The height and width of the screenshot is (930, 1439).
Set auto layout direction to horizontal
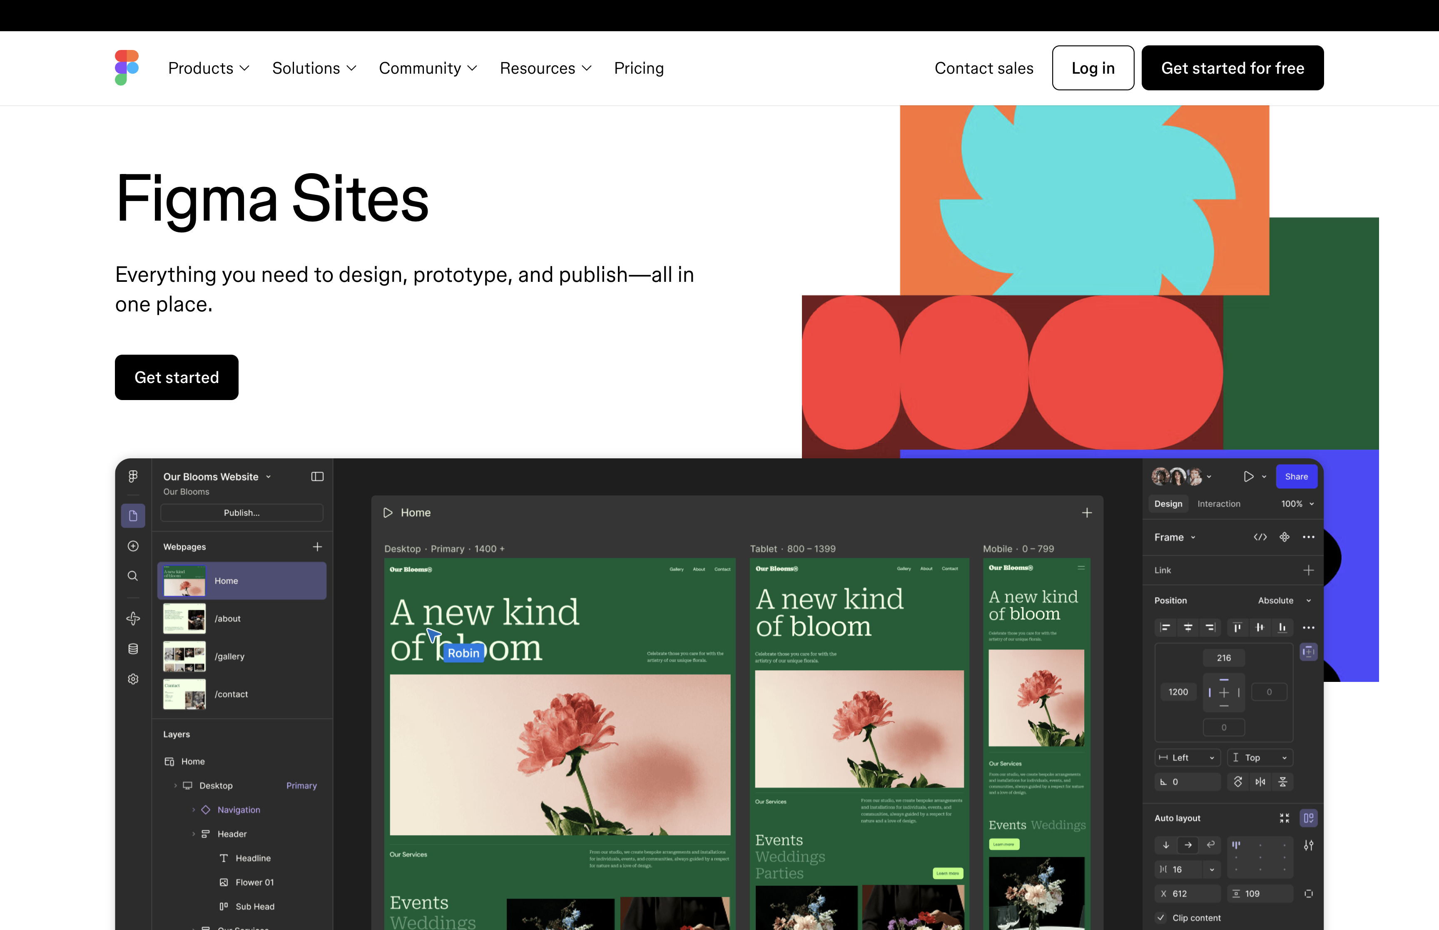(x=1188, y=845)
